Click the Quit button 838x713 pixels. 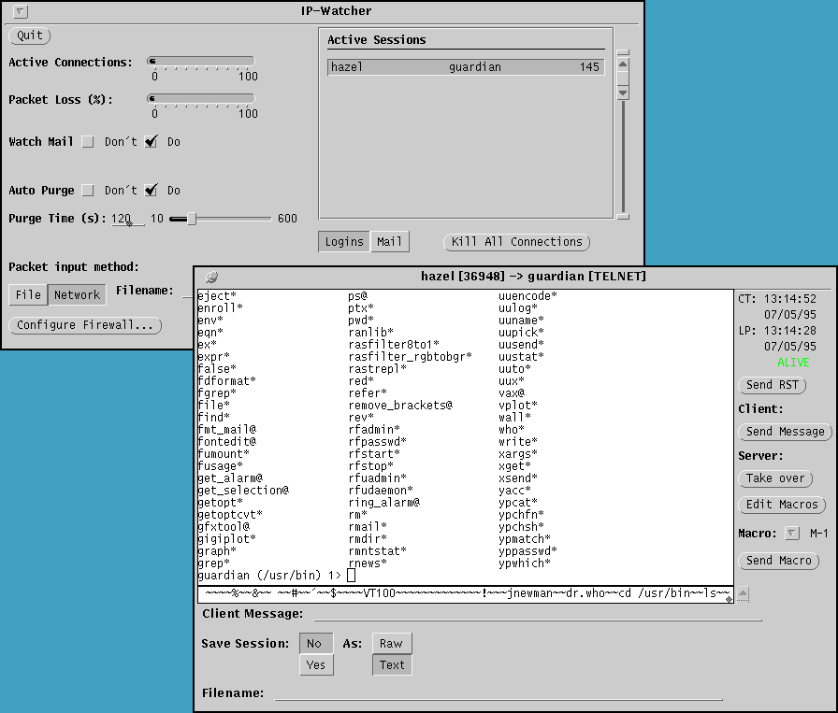pyautogui.click(x=30, y=36)
